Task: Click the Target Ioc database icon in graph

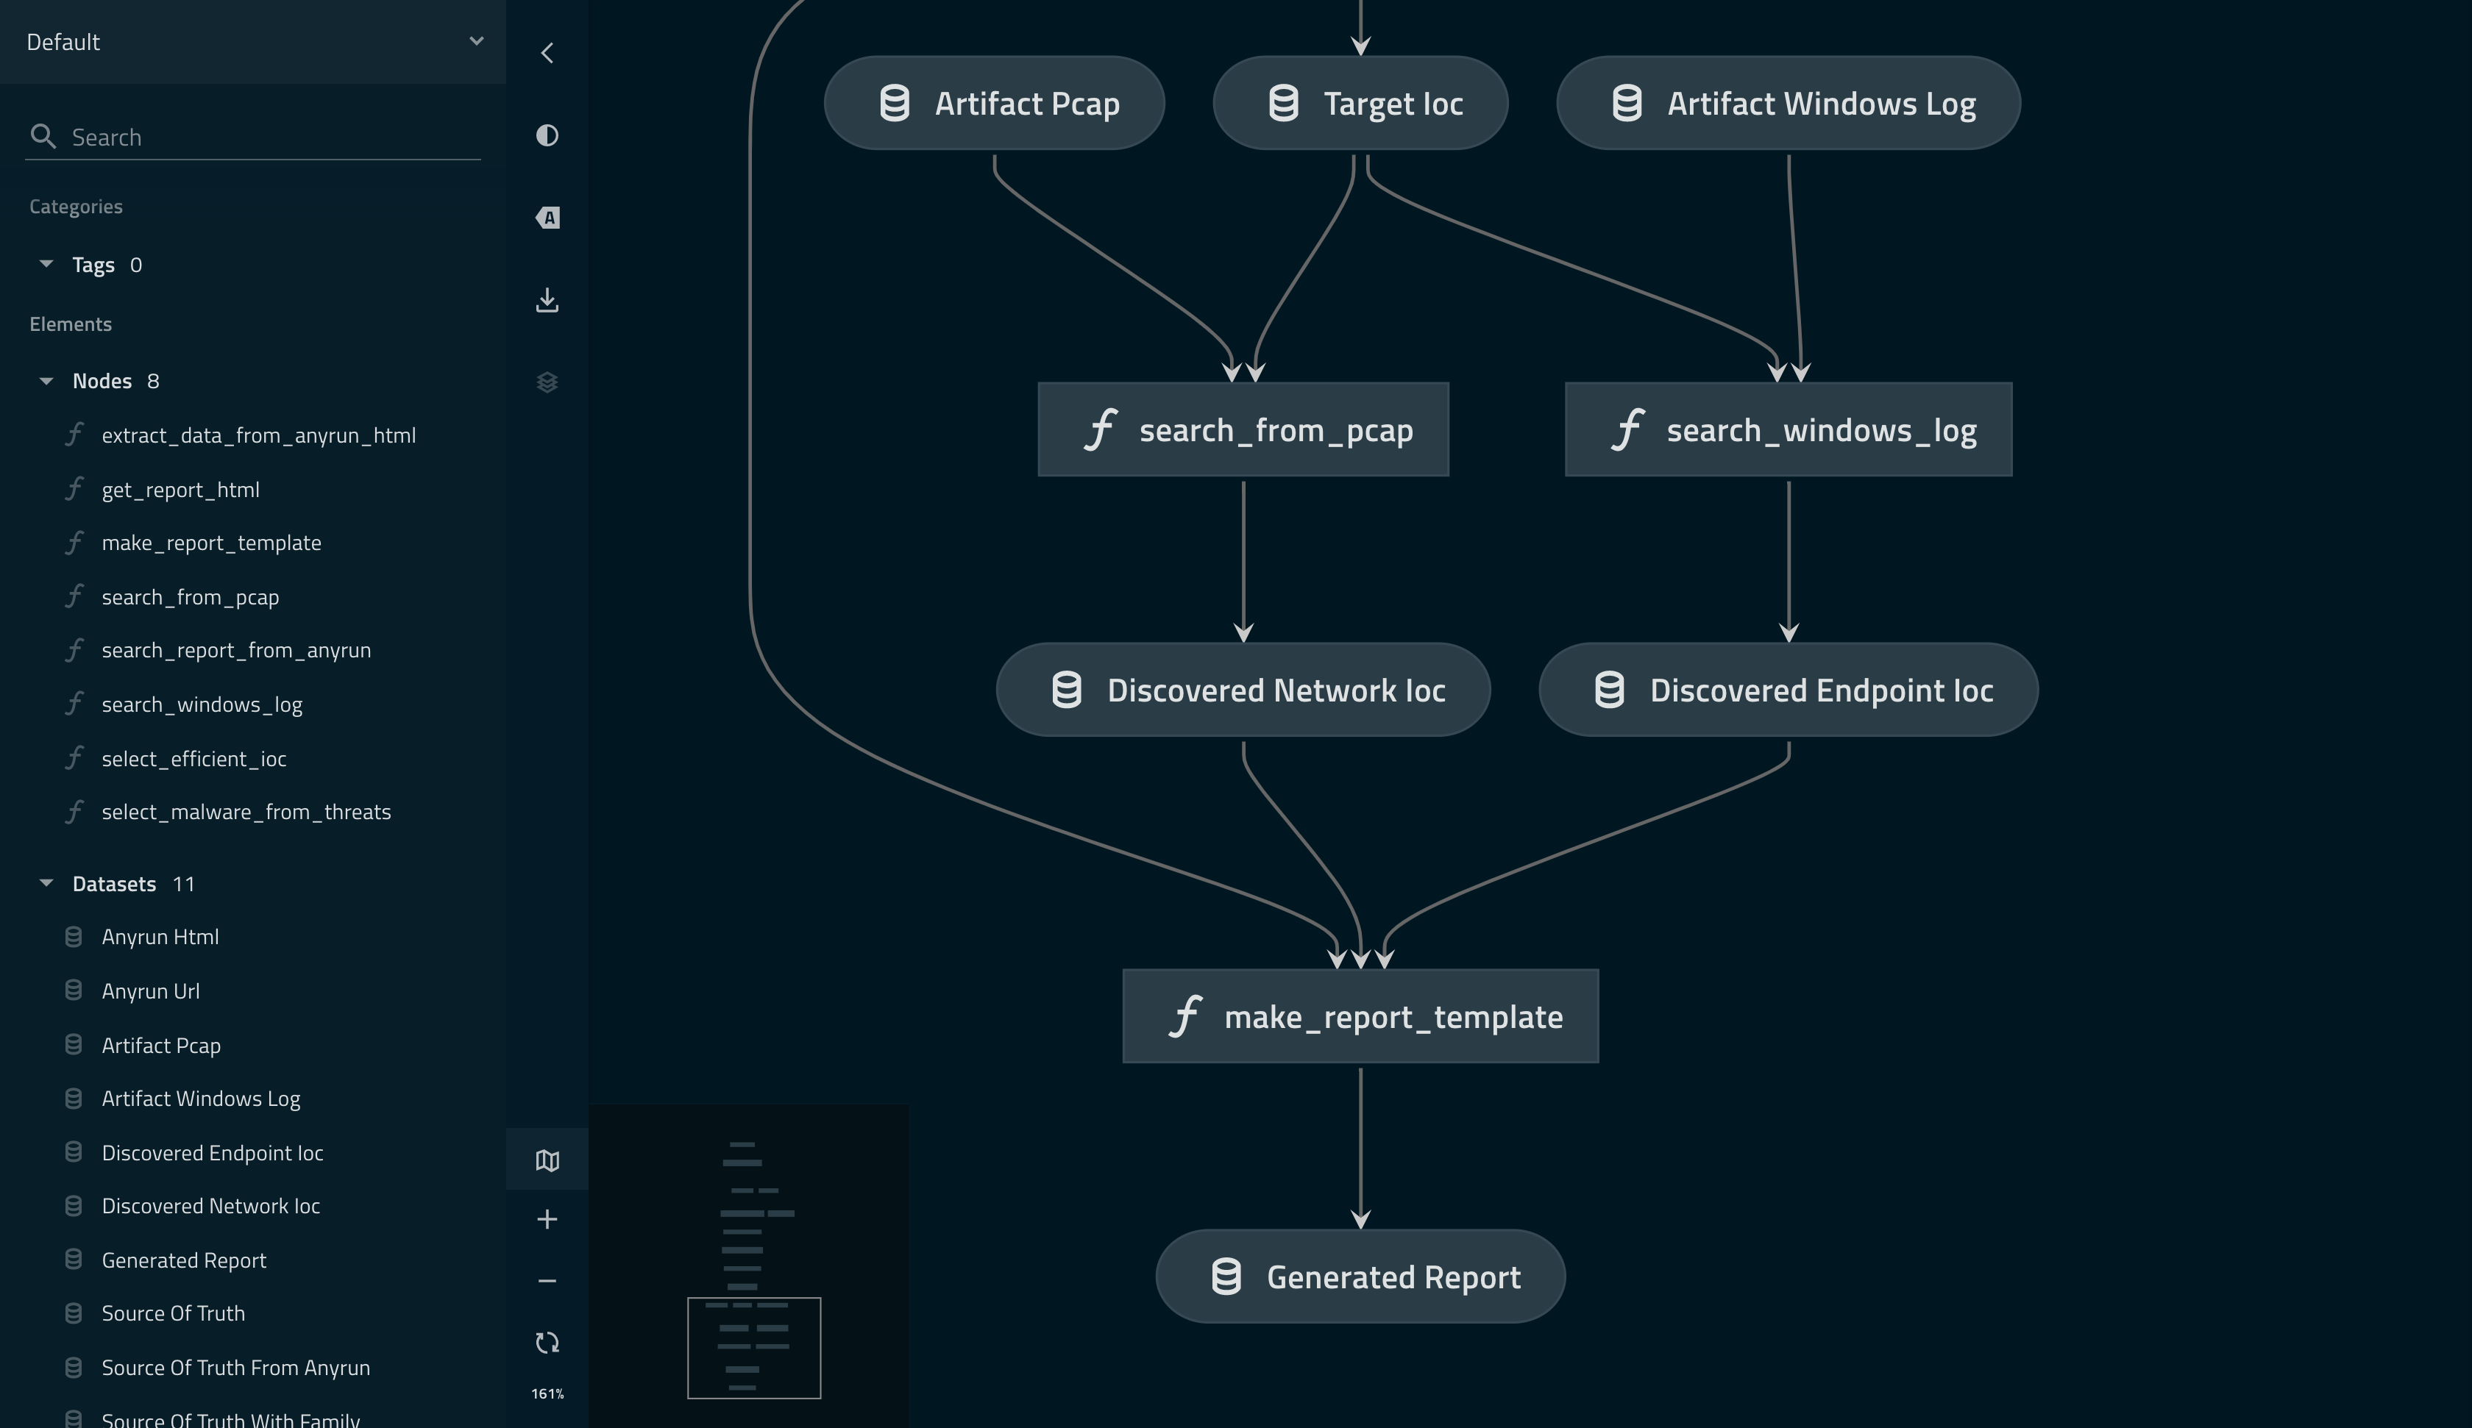Action: pyautogui.click(x=1284, y=103)
